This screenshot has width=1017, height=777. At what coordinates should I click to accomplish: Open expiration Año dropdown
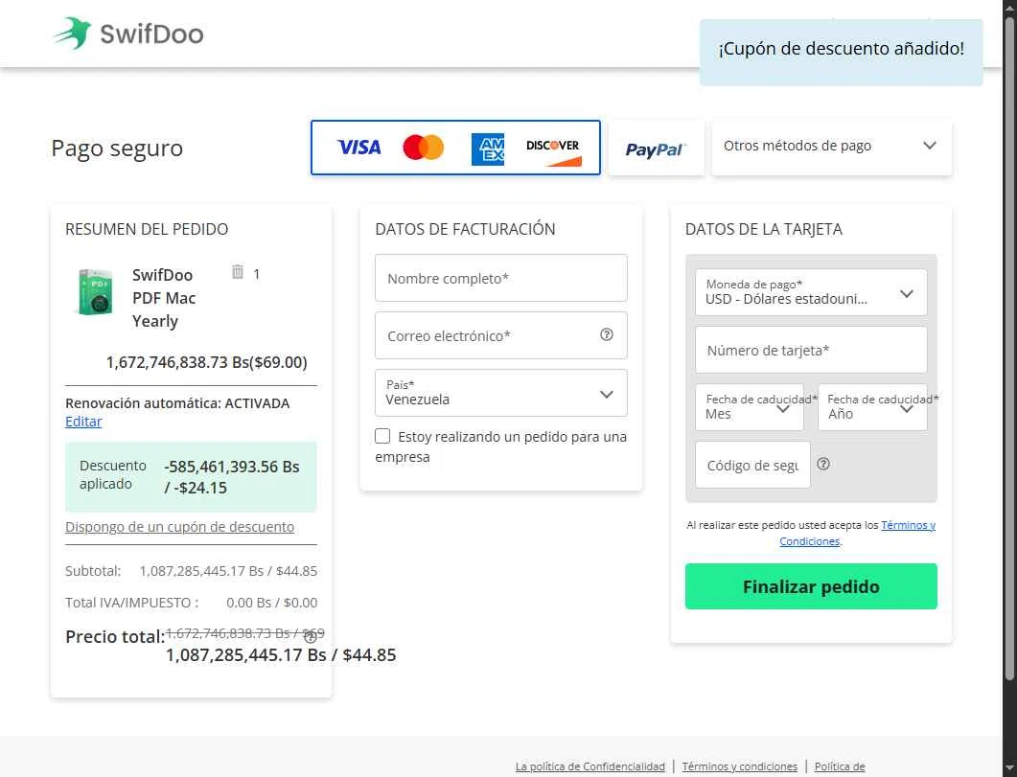[x=872, y=407]
